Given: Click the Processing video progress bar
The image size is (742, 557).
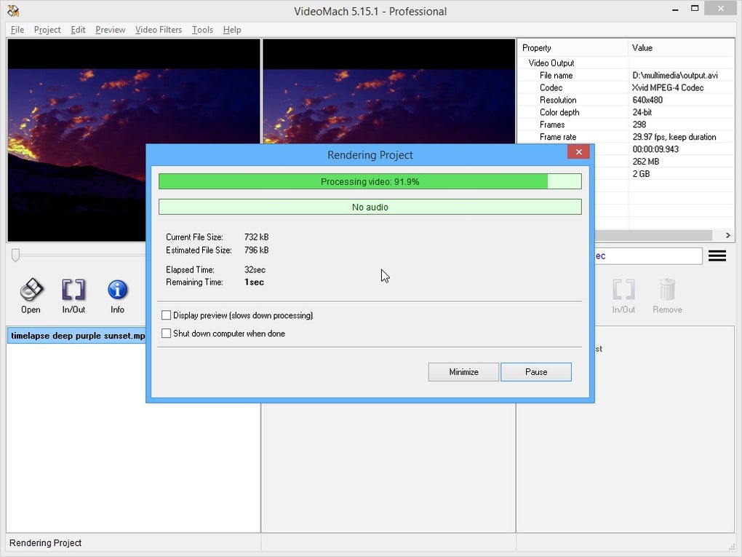Looking at the screenshot, I should click(370, 181).
